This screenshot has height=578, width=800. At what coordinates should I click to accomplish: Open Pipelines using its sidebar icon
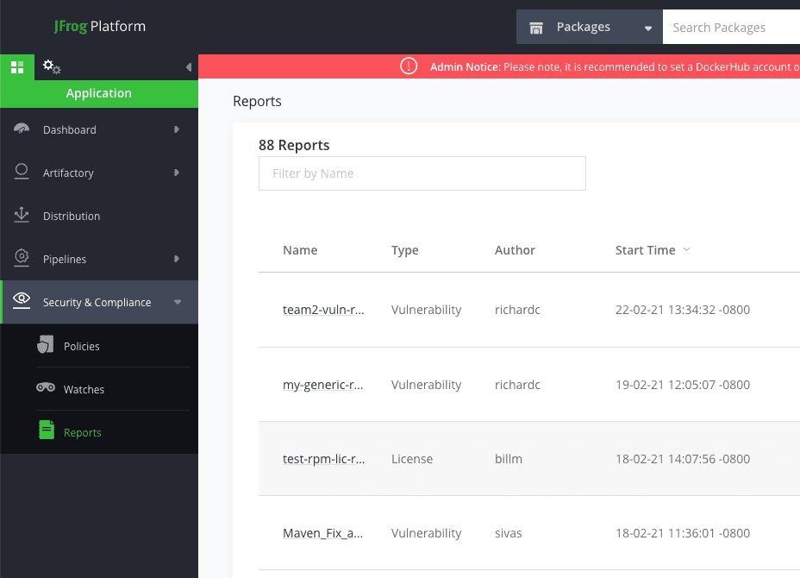click(21, 259)
